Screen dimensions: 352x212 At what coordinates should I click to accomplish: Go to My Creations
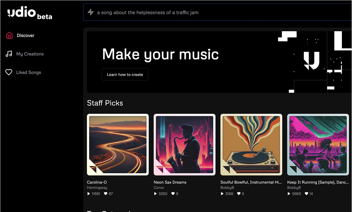[x=30, y=54]
